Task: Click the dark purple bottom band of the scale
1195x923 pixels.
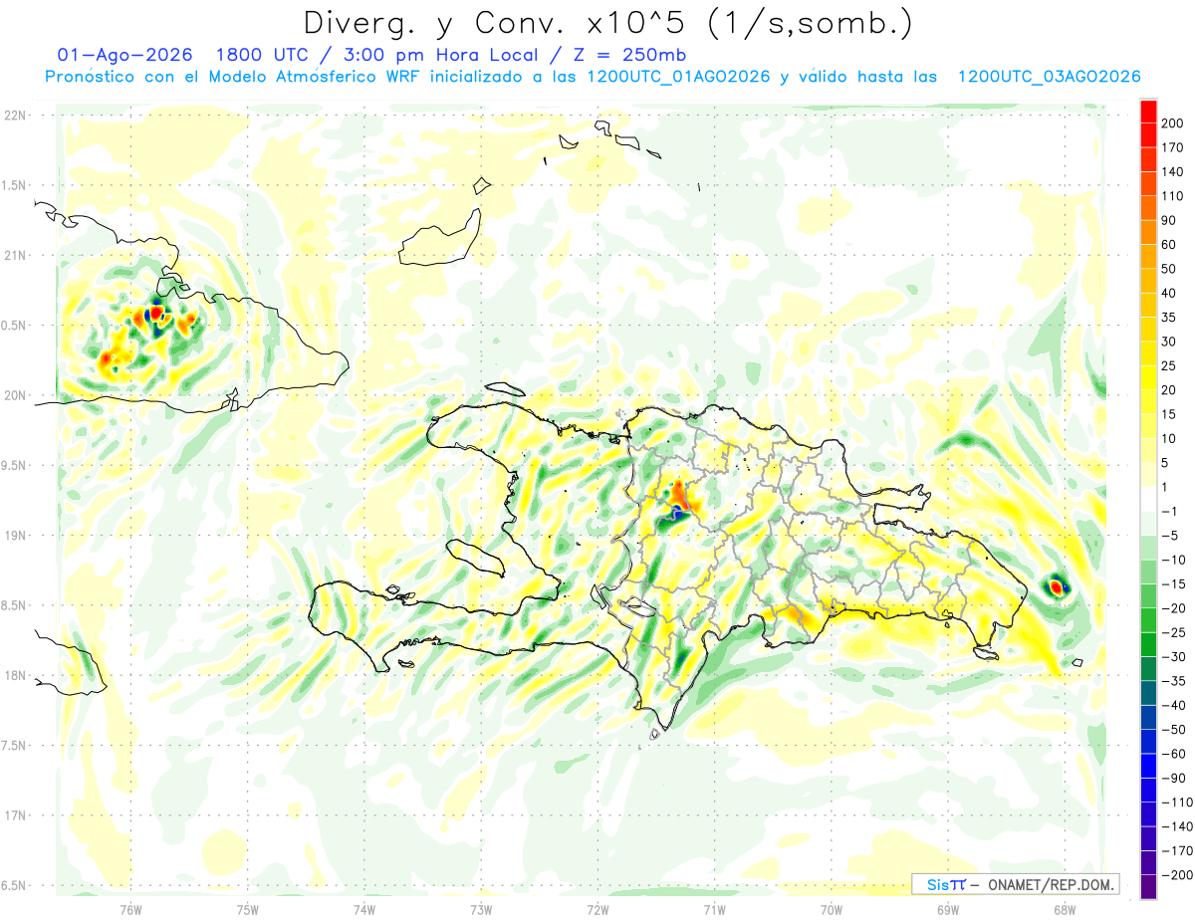Action: tap(1149, 887)
